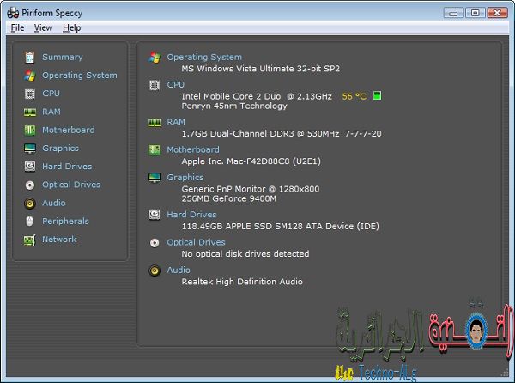Click the Peripherals mouse icon in sidebar
Screen dimensions: 515x383
pyautogui.click(x=29, y=222)
